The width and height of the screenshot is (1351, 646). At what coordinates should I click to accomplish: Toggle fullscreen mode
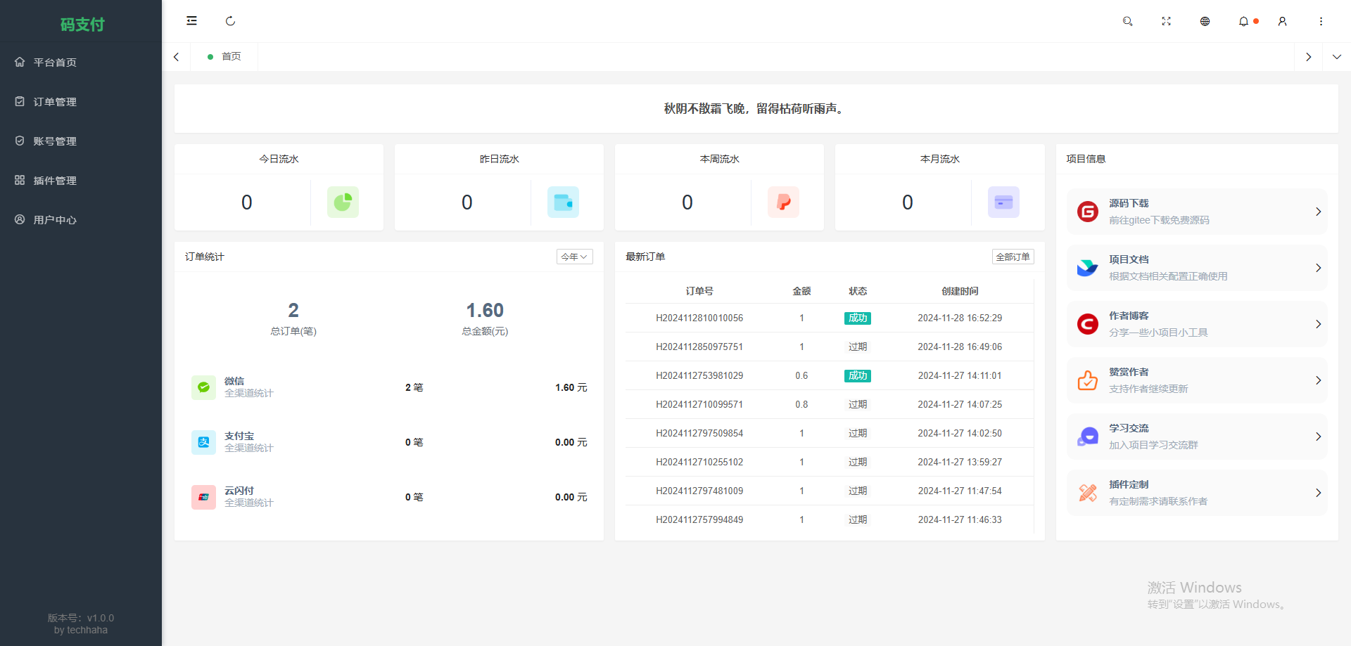(x=1166, y=21)
